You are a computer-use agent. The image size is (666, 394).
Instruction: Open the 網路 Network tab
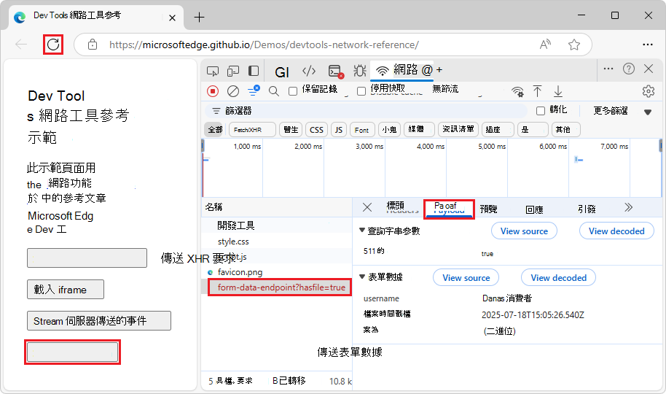point(402,70)
